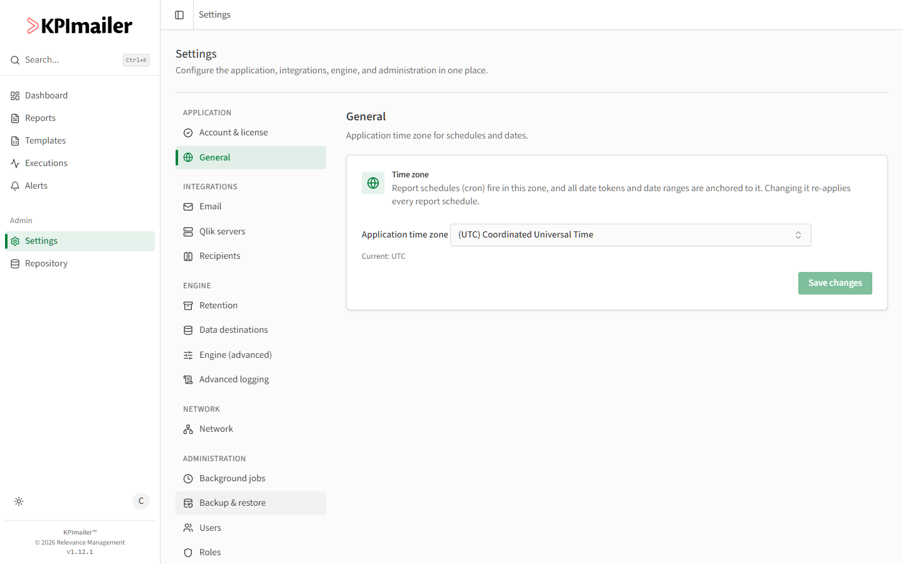Screen dimensions: 903x564
Task: Click the Templates file icon
Action: point(15,141)
